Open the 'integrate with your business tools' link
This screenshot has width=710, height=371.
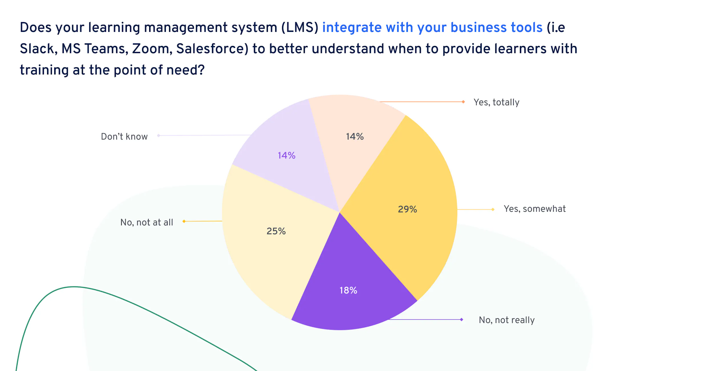432,27
